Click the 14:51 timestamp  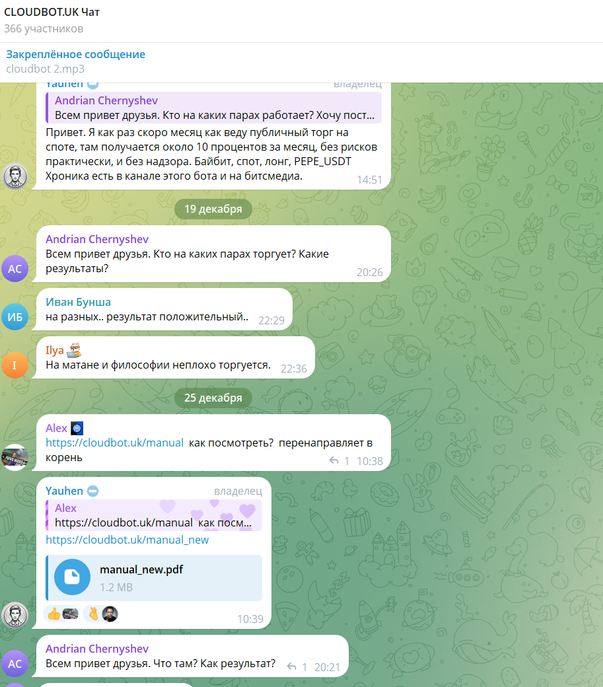pos(370,180)
